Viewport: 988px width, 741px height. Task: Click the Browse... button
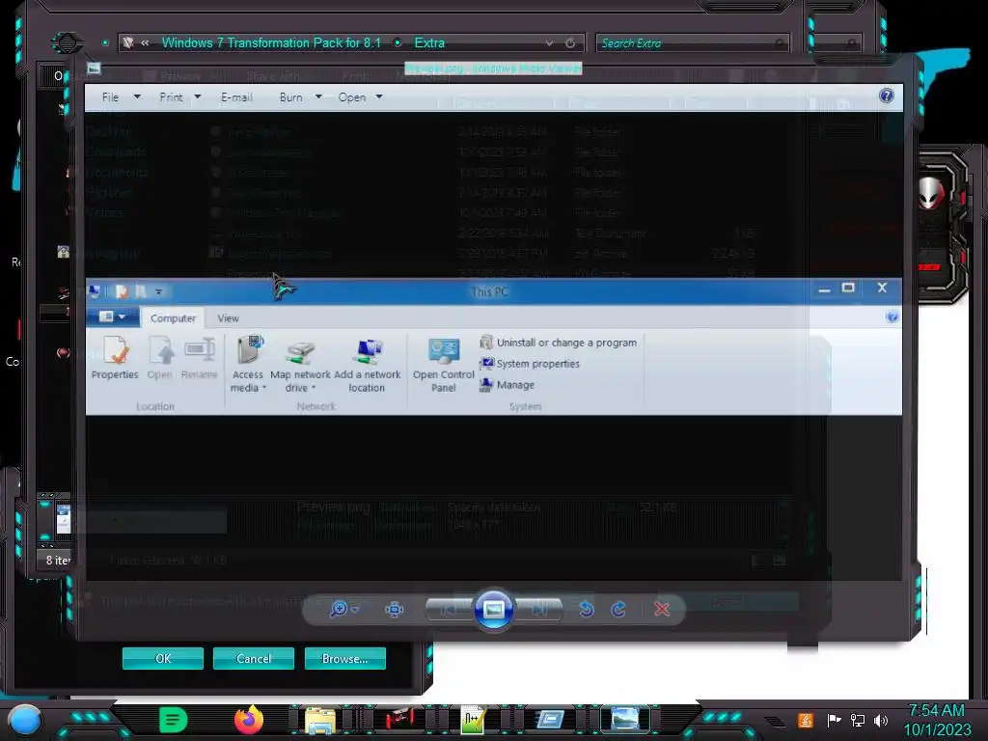(x=344, y=658)
